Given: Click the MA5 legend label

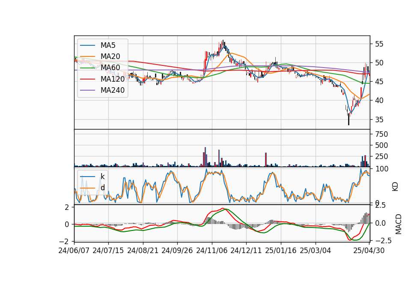Looking at the screenshot, I should pos(108,45).
